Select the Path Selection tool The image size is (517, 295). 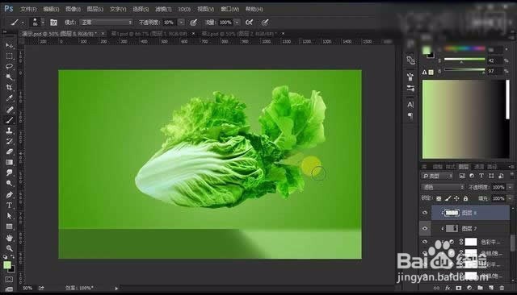(x=9, y=216)
